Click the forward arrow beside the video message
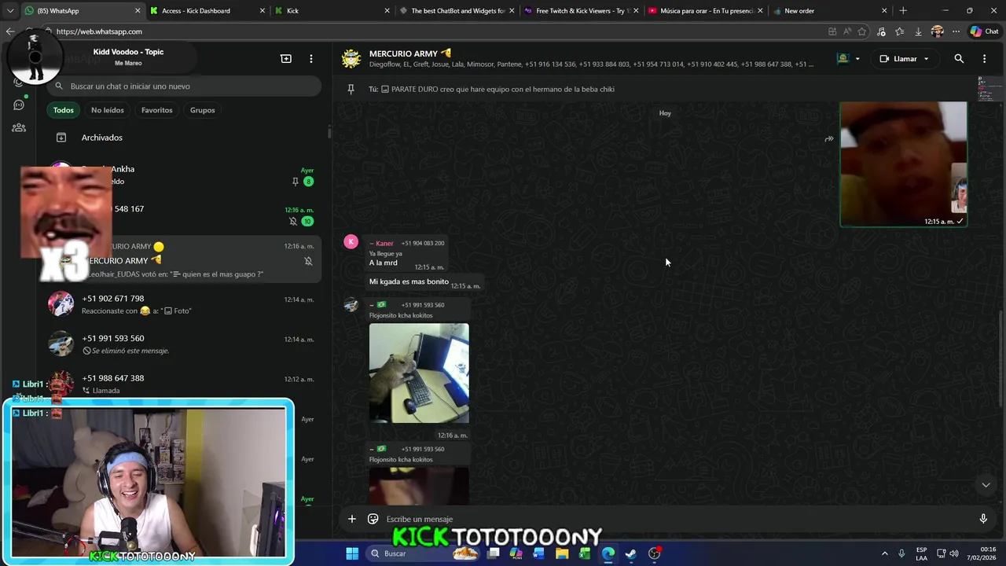The width and height of the screenshot is (1006, 566). (828, 139)
